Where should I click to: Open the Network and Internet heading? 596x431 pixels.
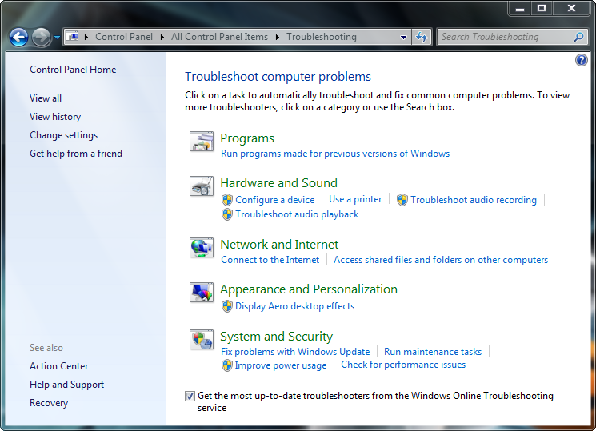coord(279,245)
